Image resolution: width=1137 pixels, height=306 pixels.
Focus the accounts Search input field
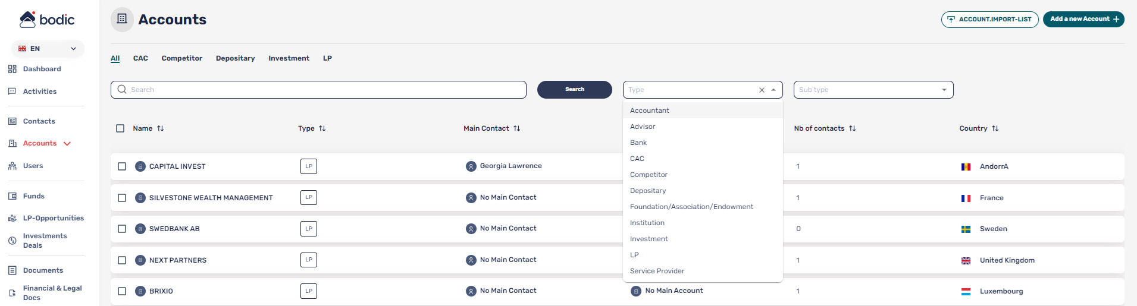pos(318,90)
